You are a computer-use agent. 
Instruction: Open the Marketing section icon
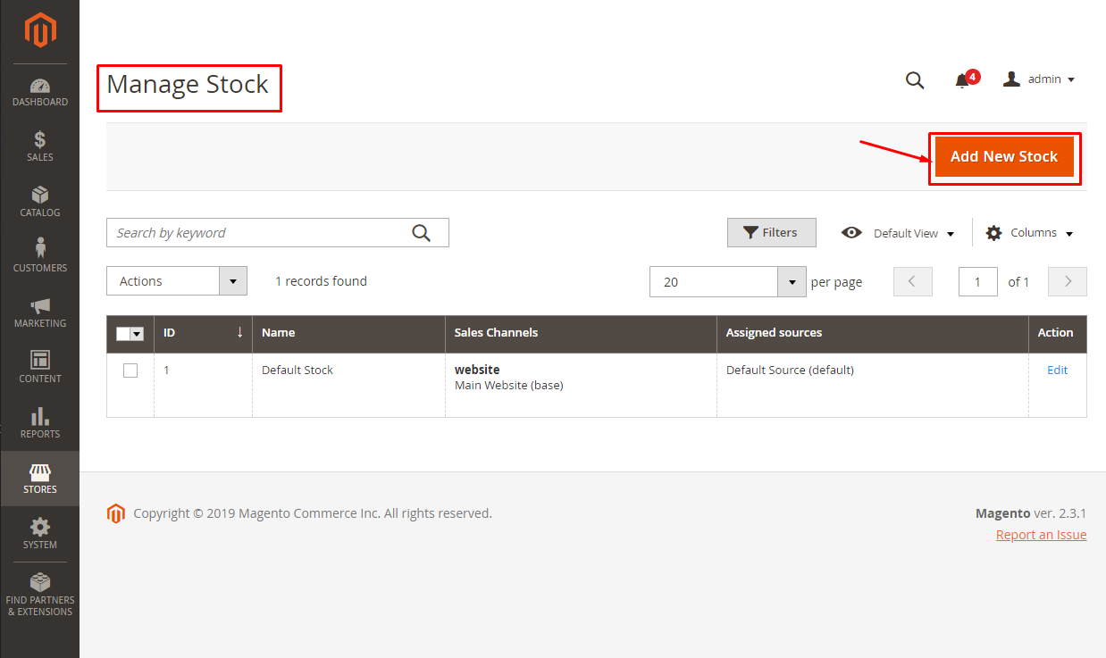(x=39, y=311)
